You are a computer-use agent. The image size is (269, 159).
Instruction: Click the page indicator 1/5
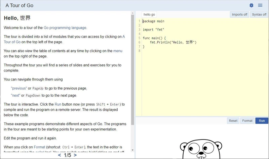point(68,155)
